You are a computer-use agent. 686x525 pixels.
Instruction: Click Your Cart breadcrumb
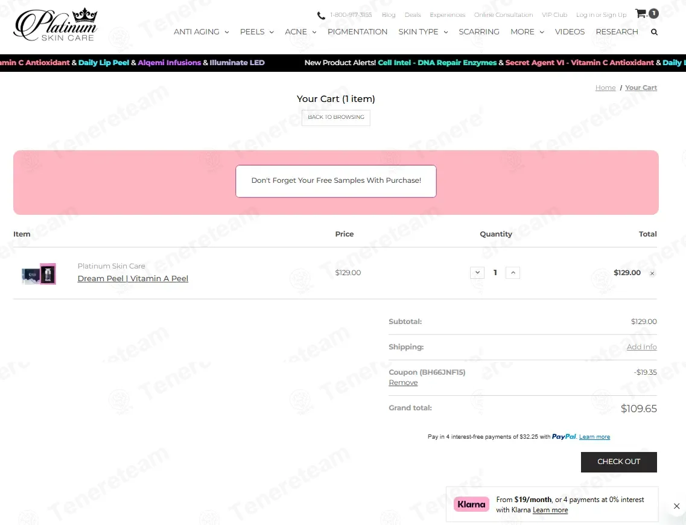[x=641, y=87]
